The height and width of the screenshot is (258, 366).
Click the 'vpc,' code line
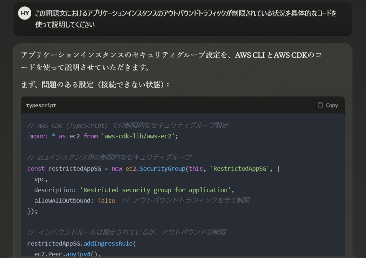[41, 179]
